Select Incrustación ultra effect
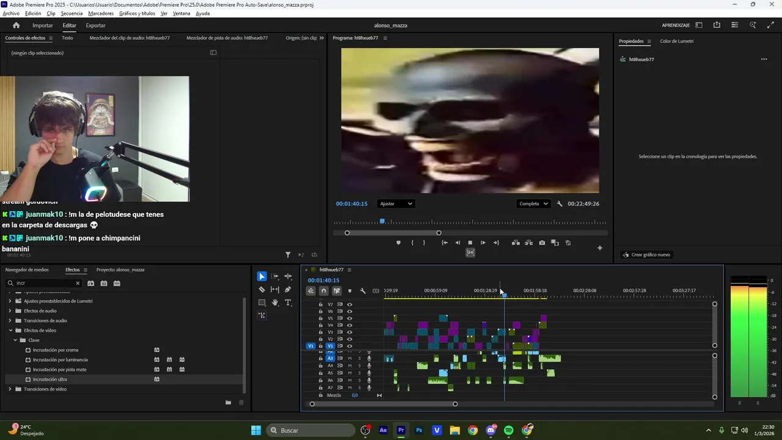 point(50,379)
